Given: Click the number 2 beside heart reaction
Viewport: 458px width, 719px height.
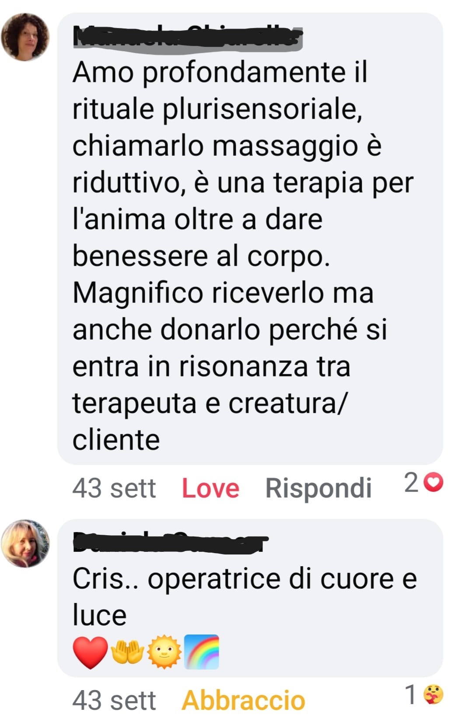Looking at the screenshot, I should (411, 483).
